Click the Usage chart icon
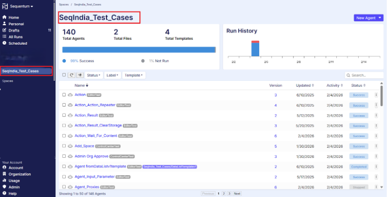The width and height of the screenshot is (390, 197). pyautogui.click(x=4, y=181)
